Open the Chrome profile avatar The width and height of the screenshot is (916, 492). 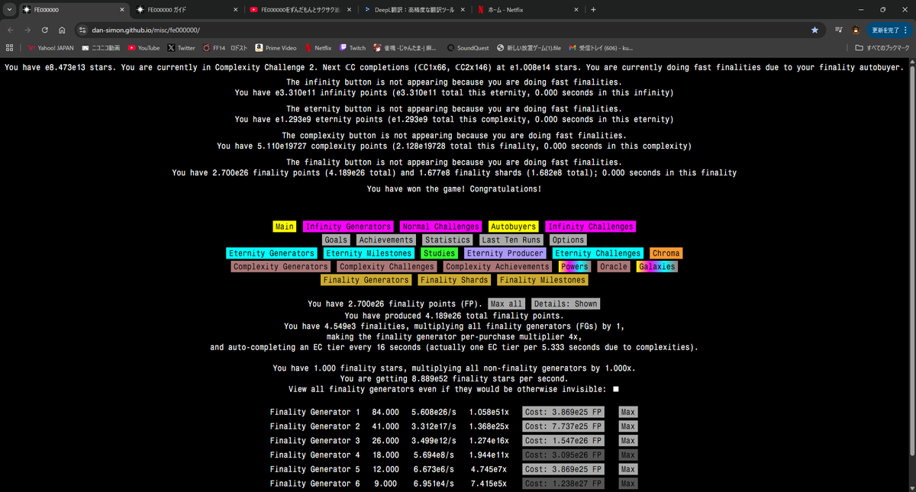[x=856, y=30]
